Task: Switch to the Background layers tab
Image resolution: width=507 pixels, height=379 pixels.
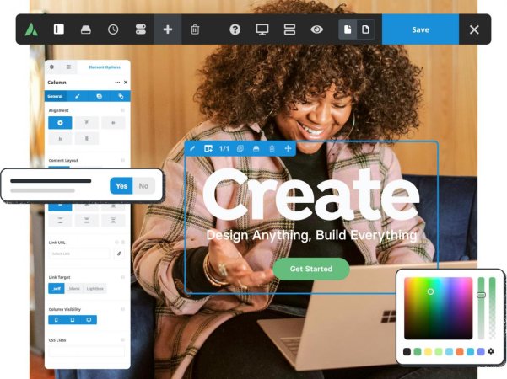Action: [99, 96]
